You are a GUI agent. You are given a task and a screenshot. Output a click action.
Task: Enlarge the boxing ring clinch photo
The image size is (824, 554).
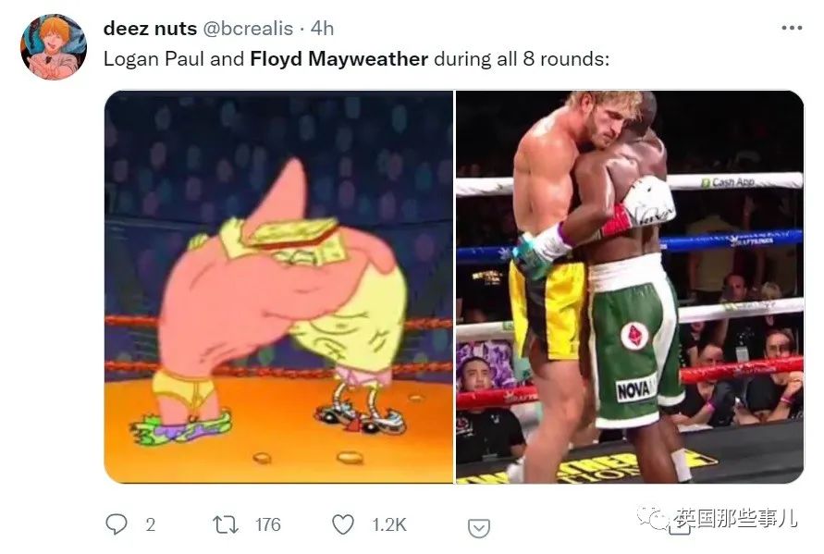click(x=630, y=287)
